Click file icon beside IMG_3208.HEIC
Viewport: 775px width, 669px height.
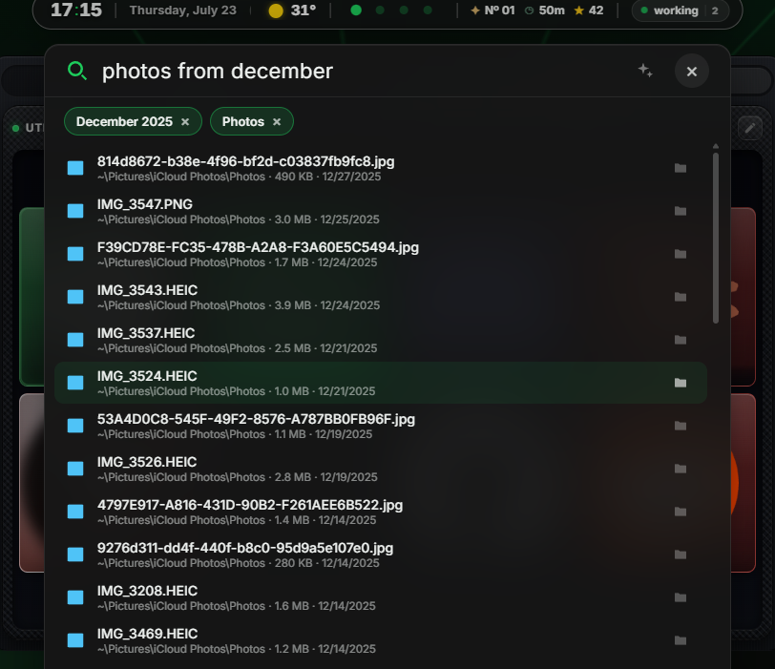click(x=75, y=597)
